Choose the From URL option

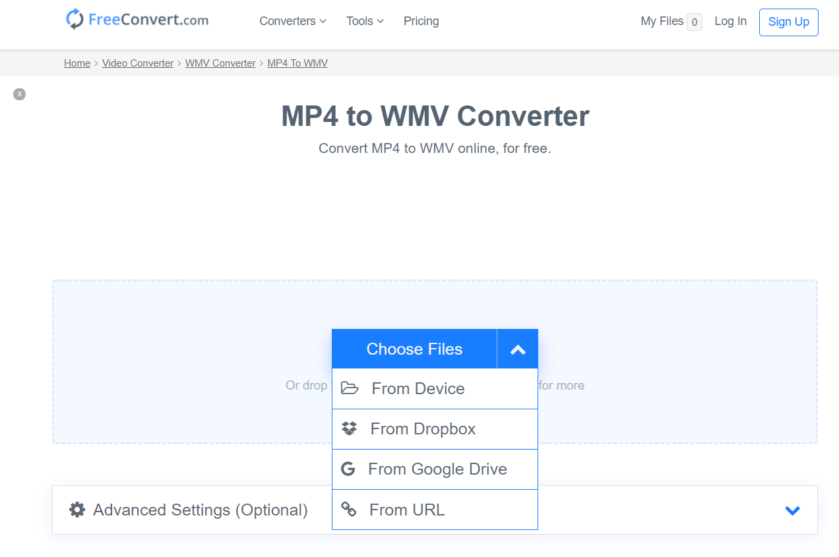tap(435, 510)
